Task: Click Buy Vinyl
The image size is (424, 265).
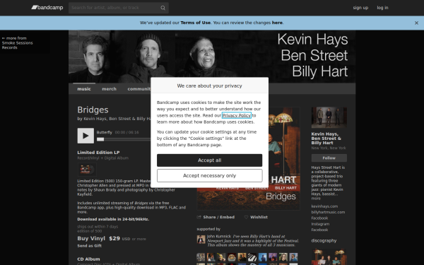Action: pos(91,239)
